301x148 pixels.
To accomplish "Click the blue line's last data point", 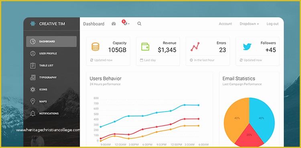I will (x=199, y=105).
